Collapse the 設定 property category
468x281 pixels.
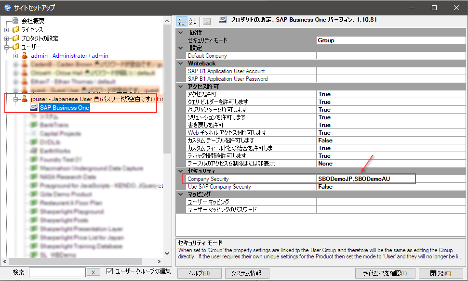point(181,48)
